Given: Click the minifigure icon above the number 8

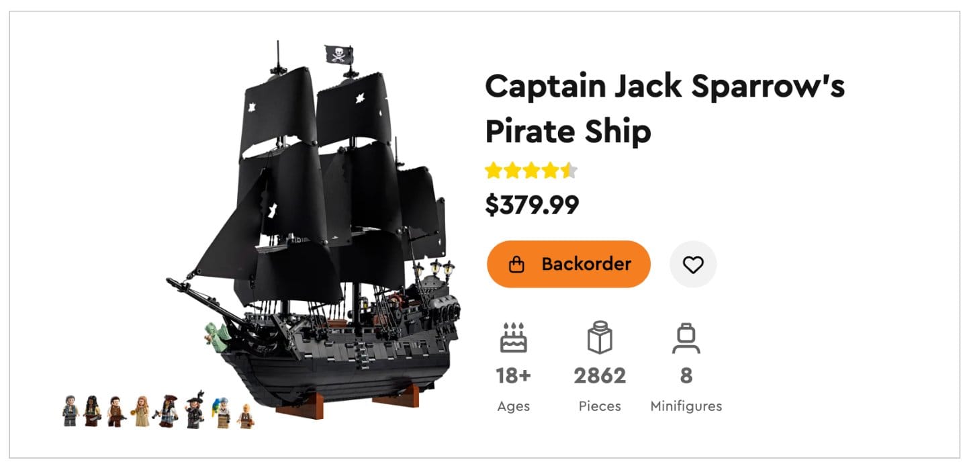Looking at the screenshot, I should pyautogui.click(x=686, y=337).
